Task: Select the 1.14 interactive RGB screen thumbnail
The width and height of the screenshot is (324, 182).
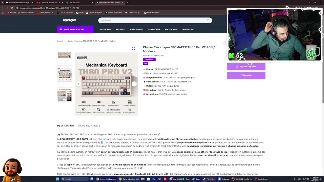Action: [65, 94]
